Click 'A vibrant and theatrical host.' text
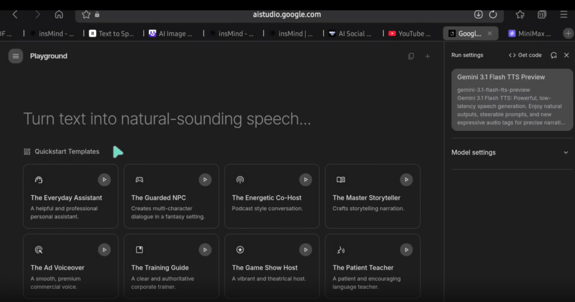Viewport: 575px width, 302px height. pos(269,279)
